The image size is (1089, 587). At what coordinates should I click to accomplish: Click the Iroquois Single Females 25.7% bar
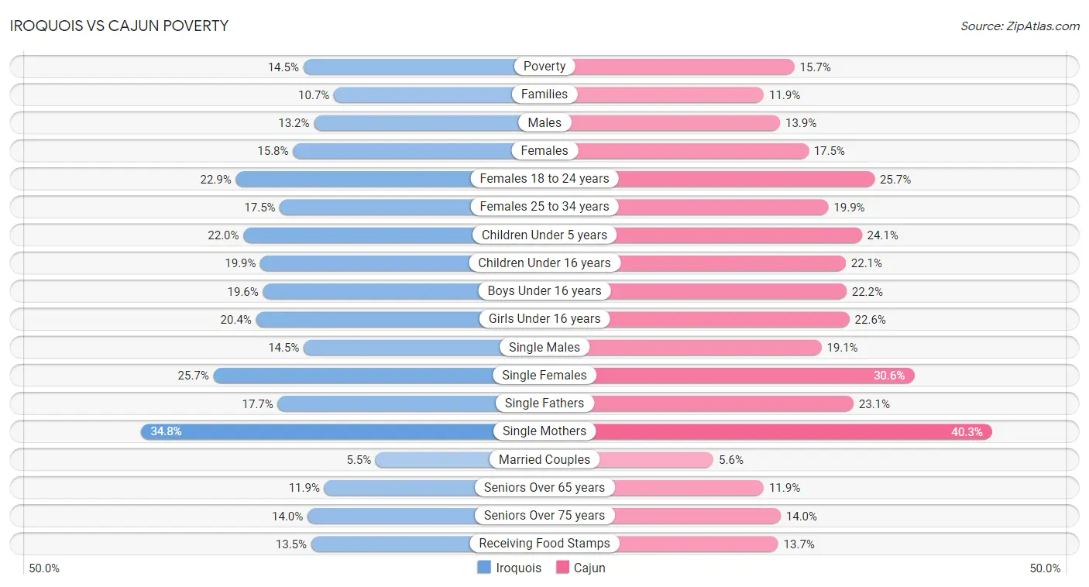pos(379,376)
